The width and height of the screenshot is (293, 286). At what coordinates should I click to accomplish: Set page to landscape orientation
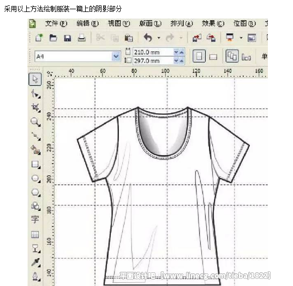point(213,57)
